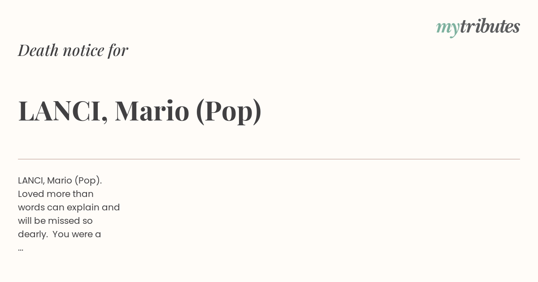538x282 pixels.
Task: Select the "Death notice for" italic subtitle
Action: (73, 50)
